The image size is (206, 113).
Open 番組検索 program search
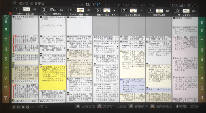[x=141, y=106]
